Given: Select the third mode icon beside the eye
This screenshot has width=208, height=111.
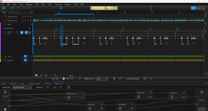Looking at the screenshot, I should 203,8.
